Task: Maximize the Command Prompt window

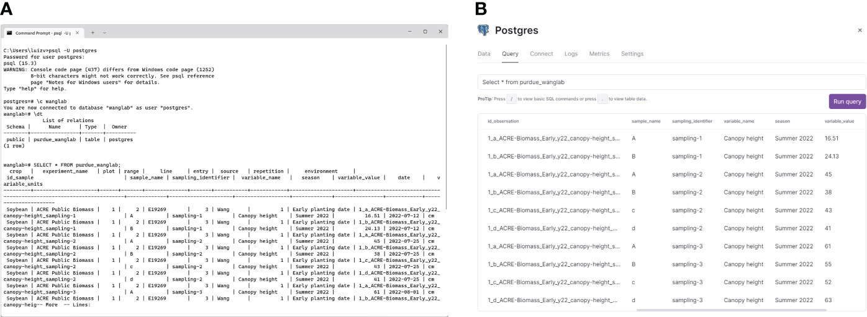Action: pos(425,32)
